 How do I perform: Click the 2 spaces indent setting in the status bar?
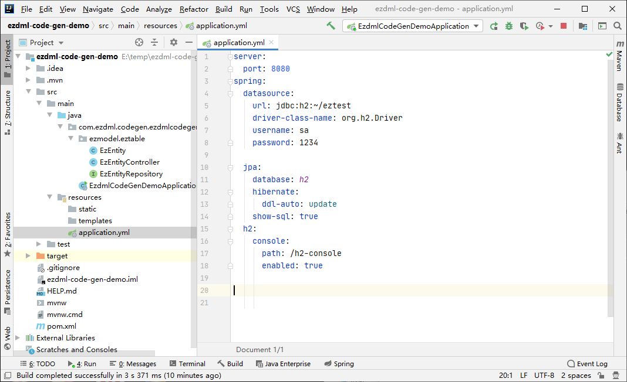click(x=576, y=375)
